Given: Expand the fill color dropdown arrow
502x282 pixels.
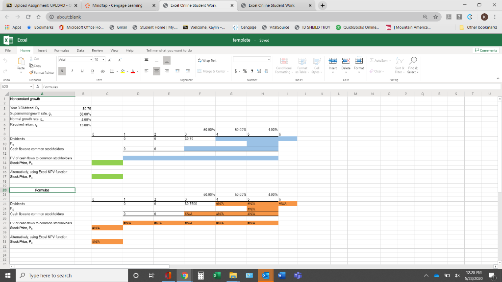Looking at the screenshot, I should pyautogui.click(x=127, y=71).
